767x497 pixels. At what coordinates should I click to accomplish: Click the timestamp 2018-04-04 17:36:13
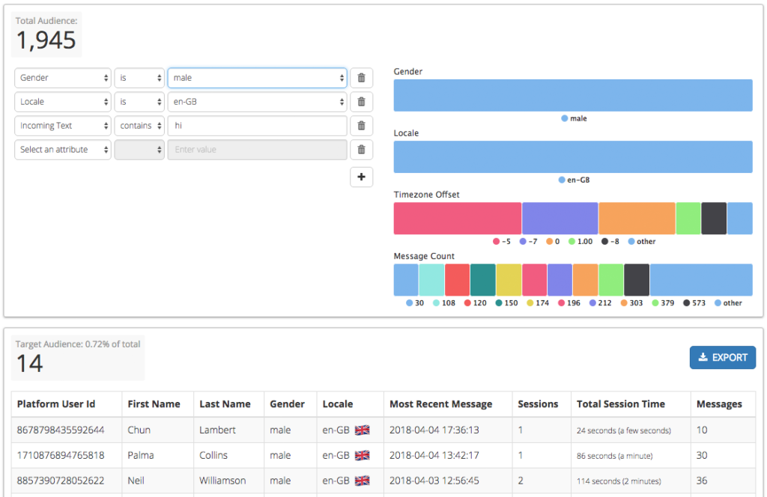(434, 430)
